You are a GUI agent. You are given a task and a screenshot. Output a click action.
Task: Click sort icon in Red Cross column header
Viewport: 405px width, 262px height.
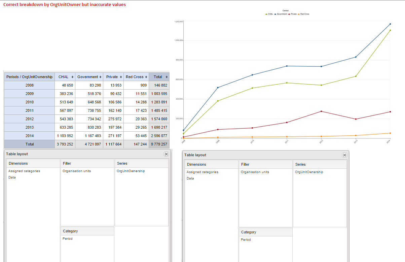pyautogui.click(x=146, y=77)
